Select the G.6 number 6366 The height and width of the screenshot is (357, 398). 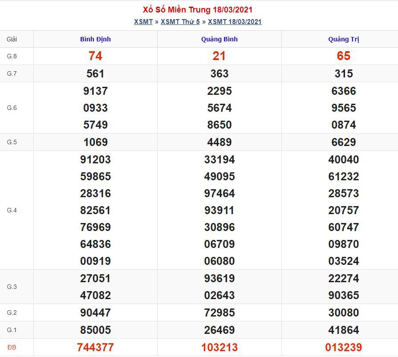pyautogui.click(x=343, y=91)
